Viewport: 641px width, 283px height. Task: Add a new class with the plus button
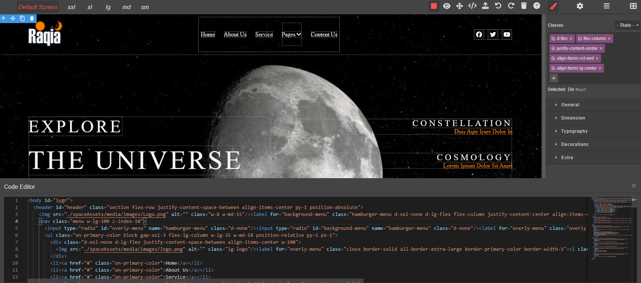point(554,78)
